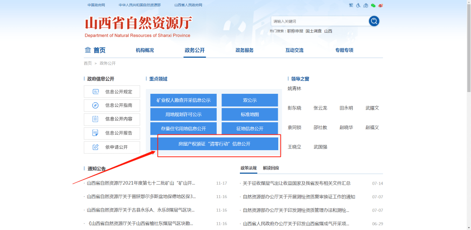471x230 pixels.
Task: Open the 信息公开指南 sidebar button
Action: 112,106
